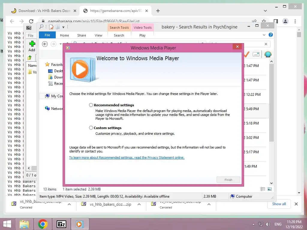The width and height of the screenshot is (307, 230).
Task: Select Recent places in the navigation pane
Action: [55, 84]
